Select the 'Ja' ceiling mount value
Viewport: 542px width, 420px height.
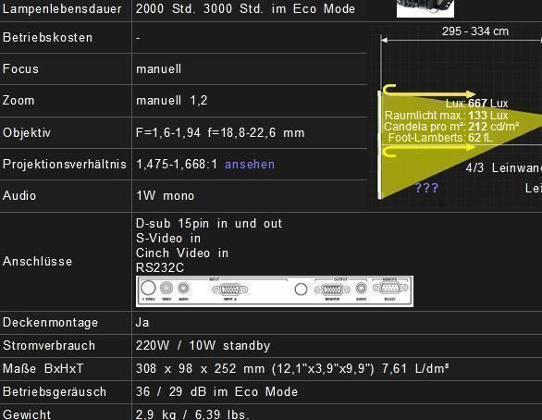click(142, 323)
